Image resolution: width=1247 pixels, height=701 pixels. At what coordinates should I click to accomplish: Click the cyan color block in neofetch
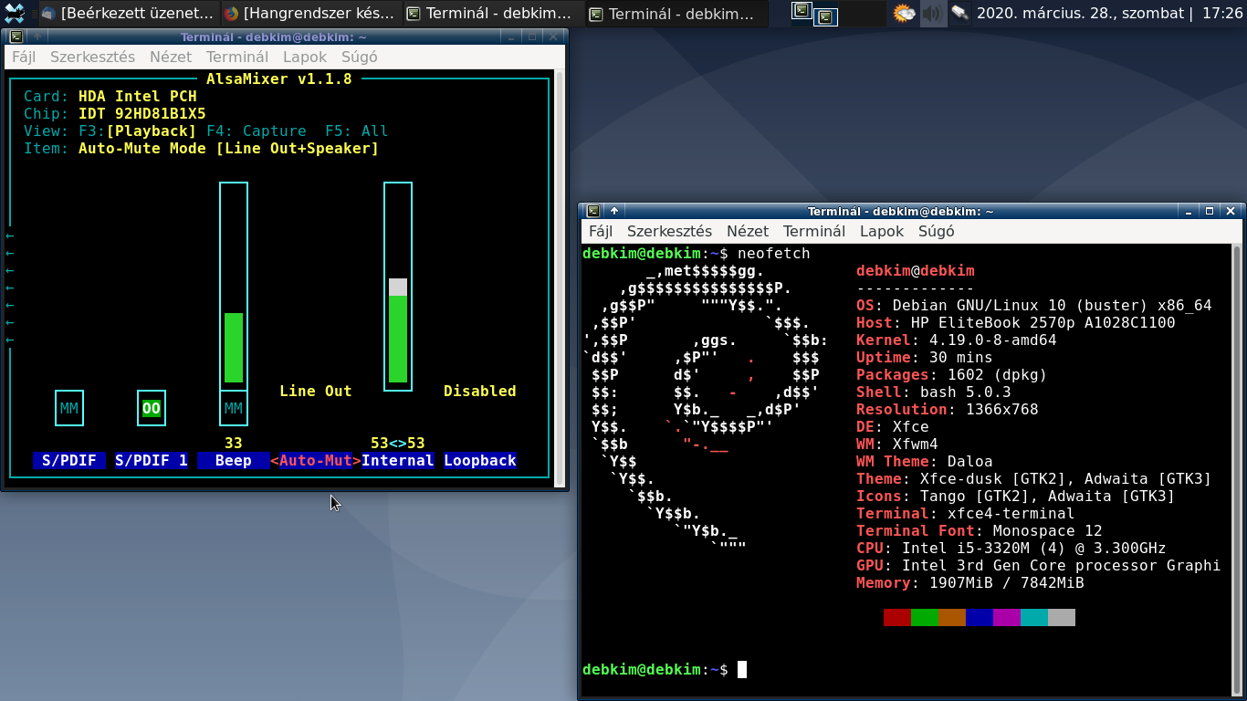pyautogui.click(x=1034, y=618)
